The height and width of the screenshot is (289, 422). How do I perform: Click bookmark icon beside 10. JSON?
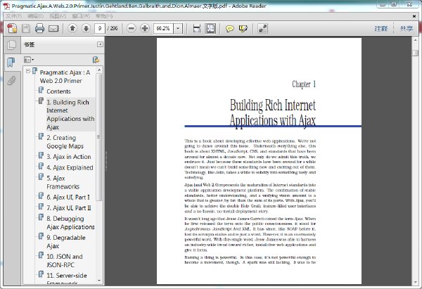click(41, 255)
